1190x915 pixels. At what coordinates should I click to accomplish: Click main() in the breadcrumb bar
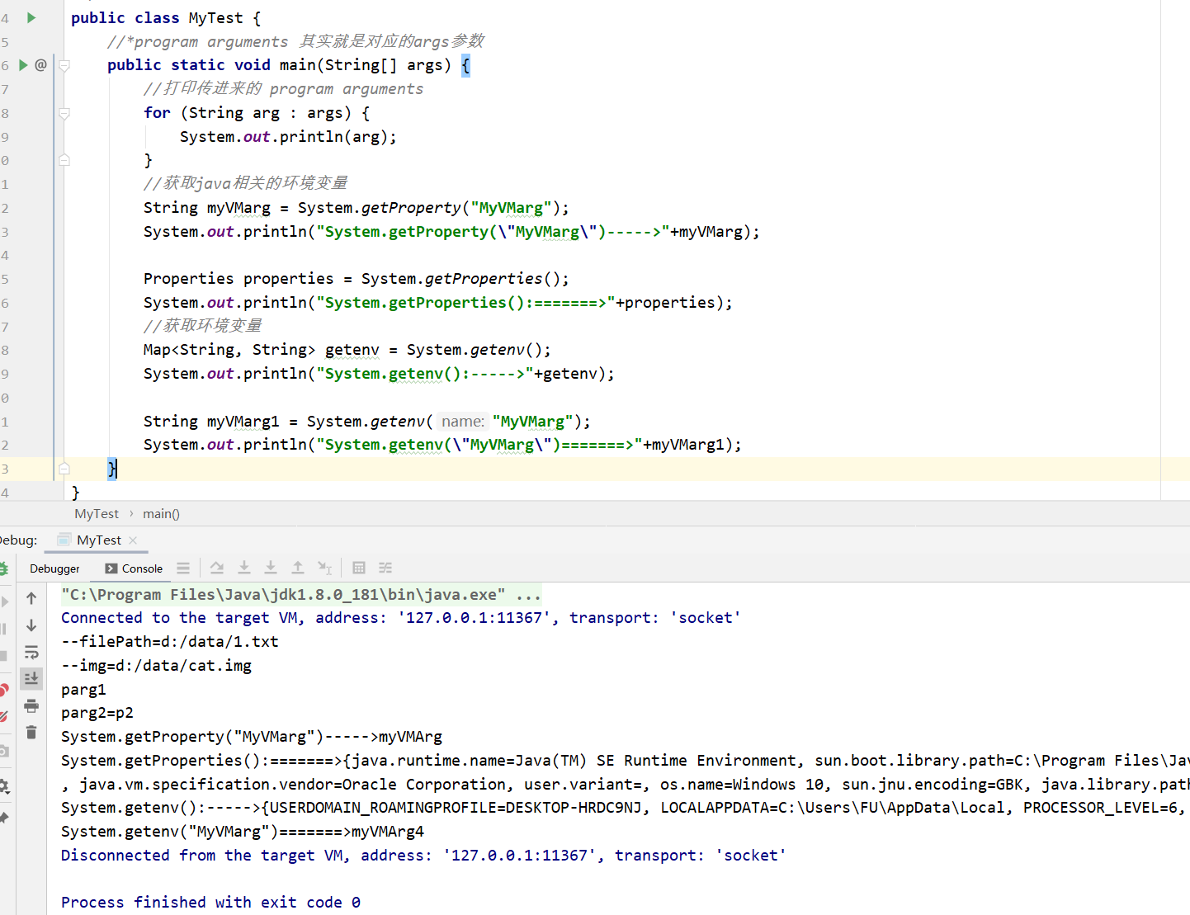[x=160, y=513]
